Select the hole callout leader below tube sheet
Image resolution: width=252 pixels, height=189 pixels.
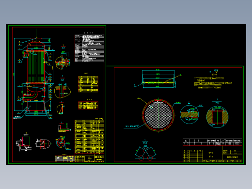tap(137, 125)
